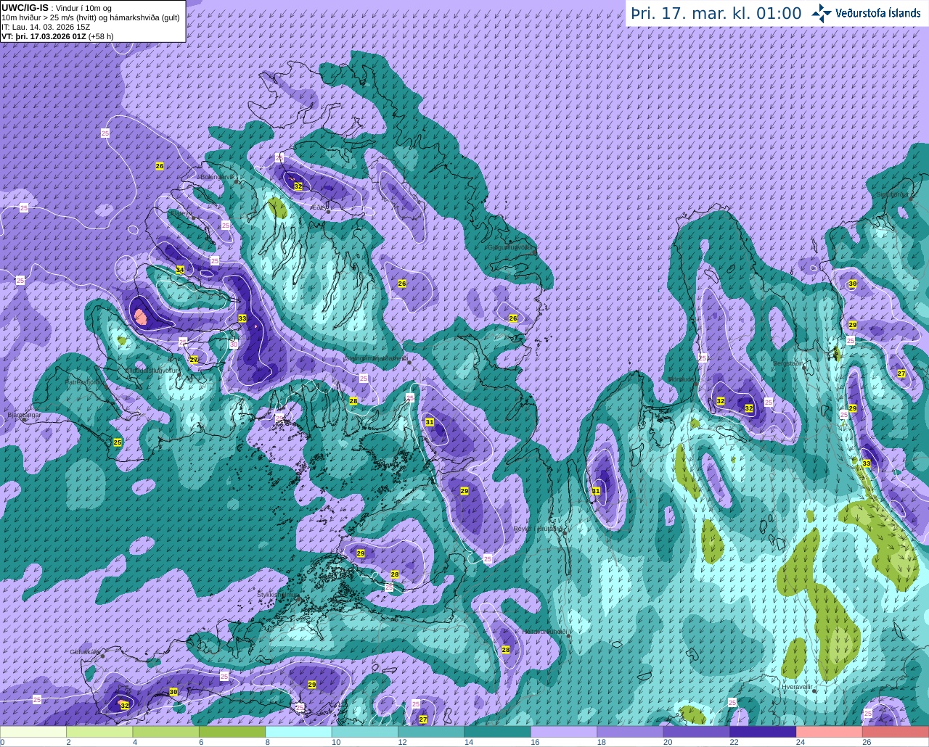Pick the 22–24 deep indigo legend swatch
Screen dimensions: 929x747
point(763,732)
